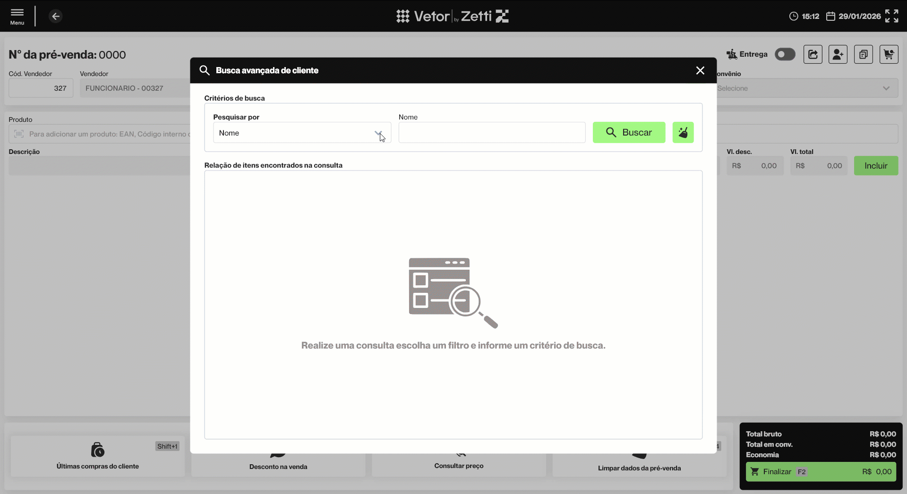Click the Descrição field
This screenshot has width=907, height=494.
coord(99,166)
